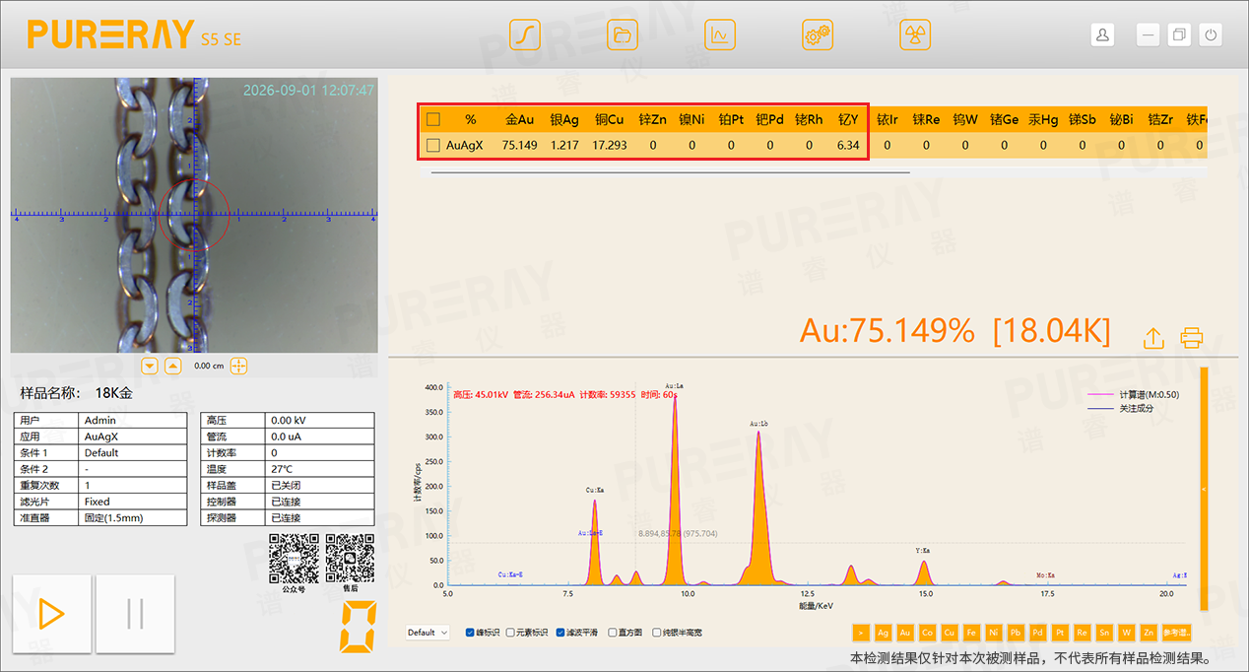Open the Default dropdown below the spectrum

[427, 633]
